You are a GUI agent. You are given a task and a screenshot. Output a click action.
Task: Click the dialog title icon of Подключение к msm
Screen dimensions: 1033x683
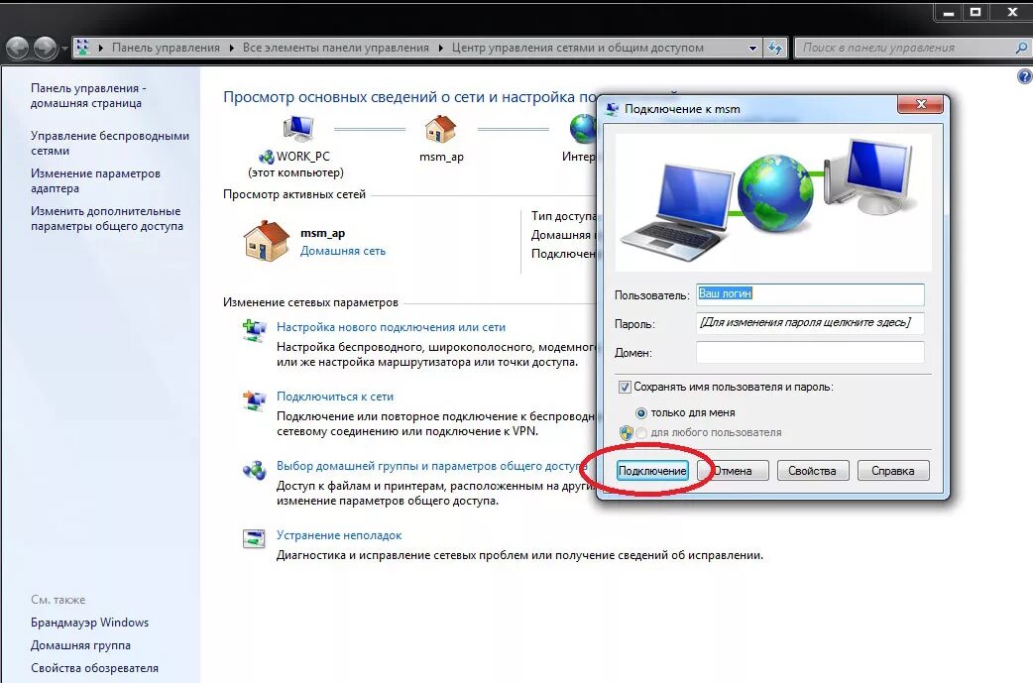[x=612, y=109]
